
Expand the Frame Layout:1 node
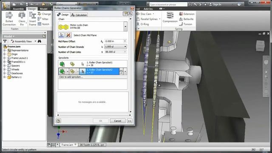click(5, 58)
